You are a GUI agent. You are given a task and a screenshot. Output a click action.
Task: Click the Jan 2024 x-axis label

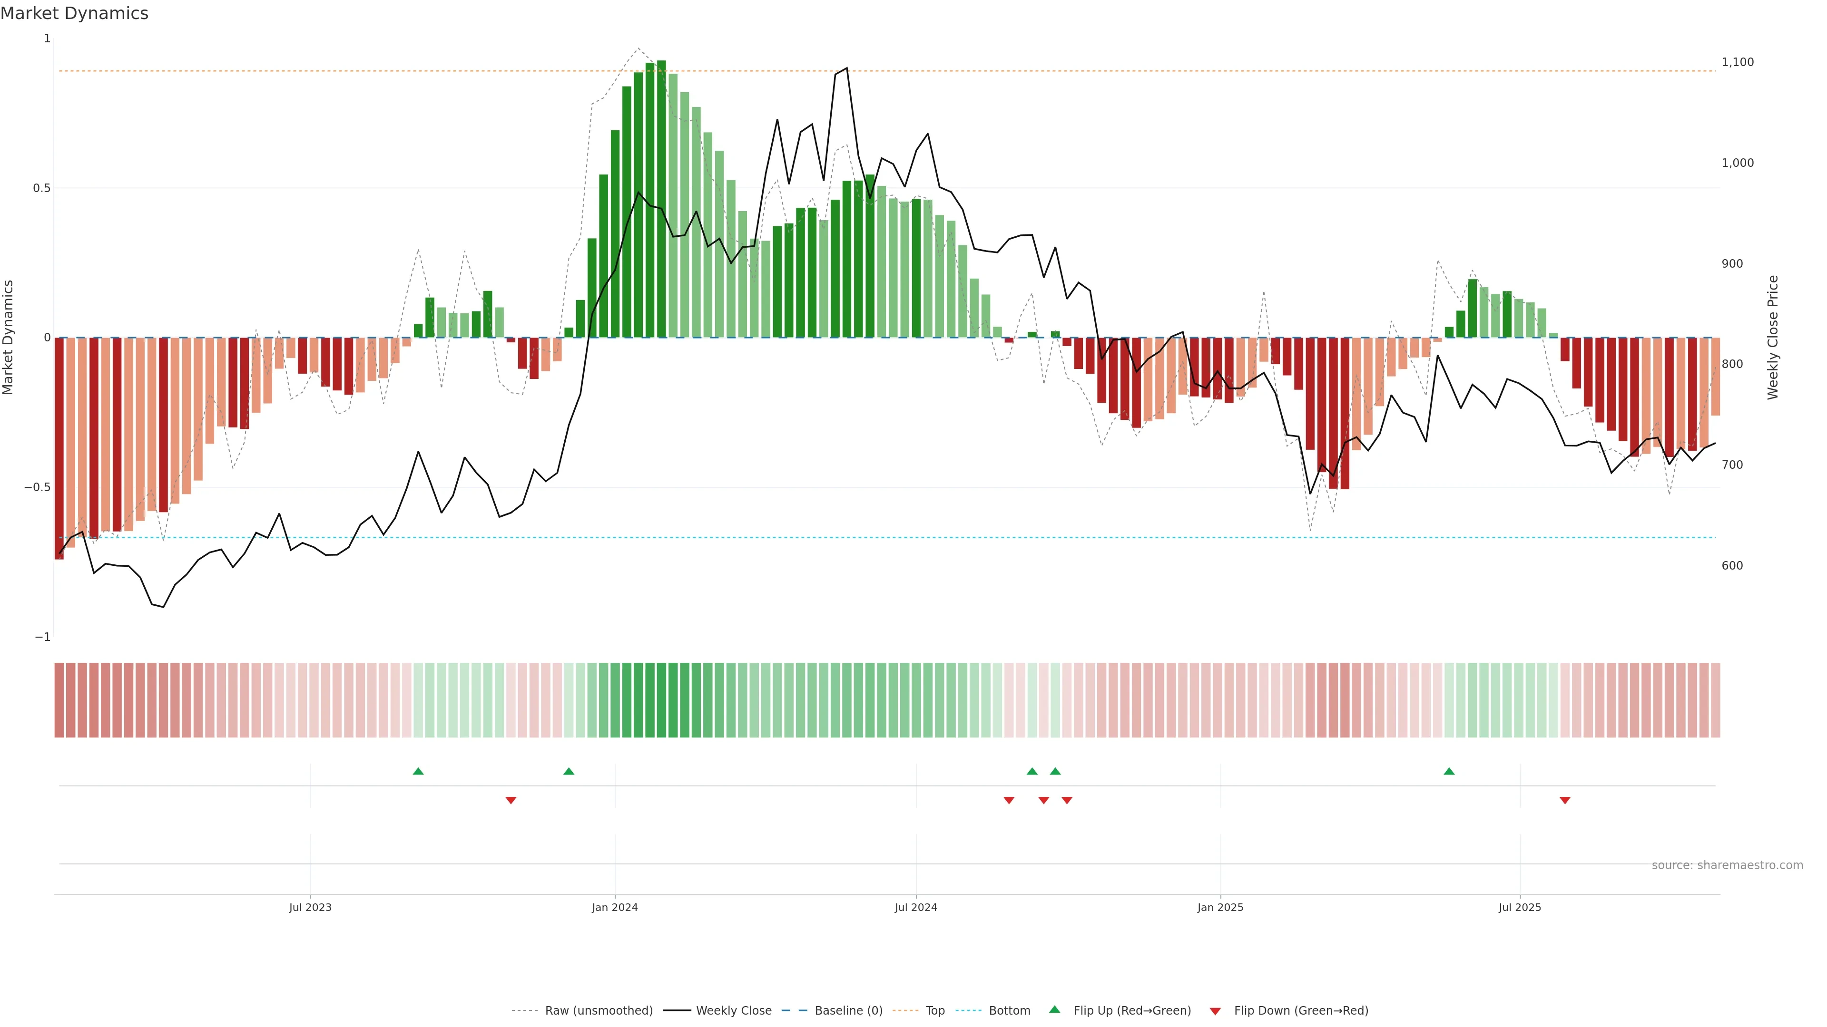(x=615, y=907)
